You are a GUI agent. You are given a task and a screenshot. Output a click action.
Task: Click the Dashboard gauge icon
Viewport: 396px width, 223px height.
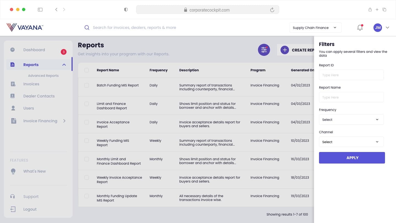(13, 50)
